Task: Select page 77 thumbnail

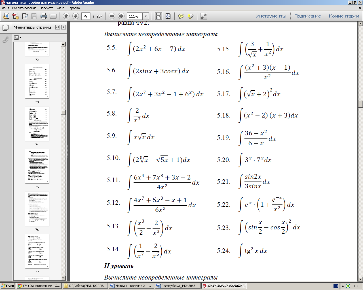Action: [37, 251]
